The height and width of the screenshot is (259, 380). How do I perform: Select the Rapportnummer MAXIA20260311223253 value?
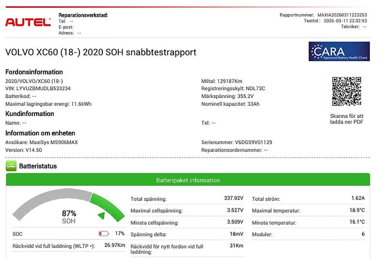[342, 15]
